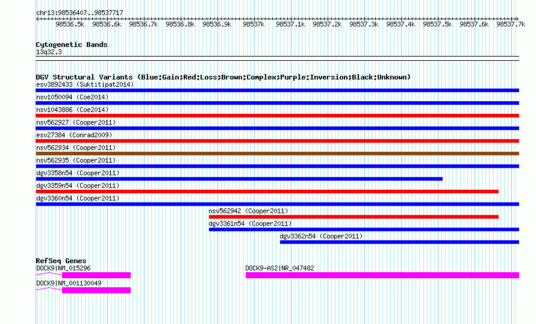Click the red bar under nsv562942
536x324 pixels.
(354, 217)
